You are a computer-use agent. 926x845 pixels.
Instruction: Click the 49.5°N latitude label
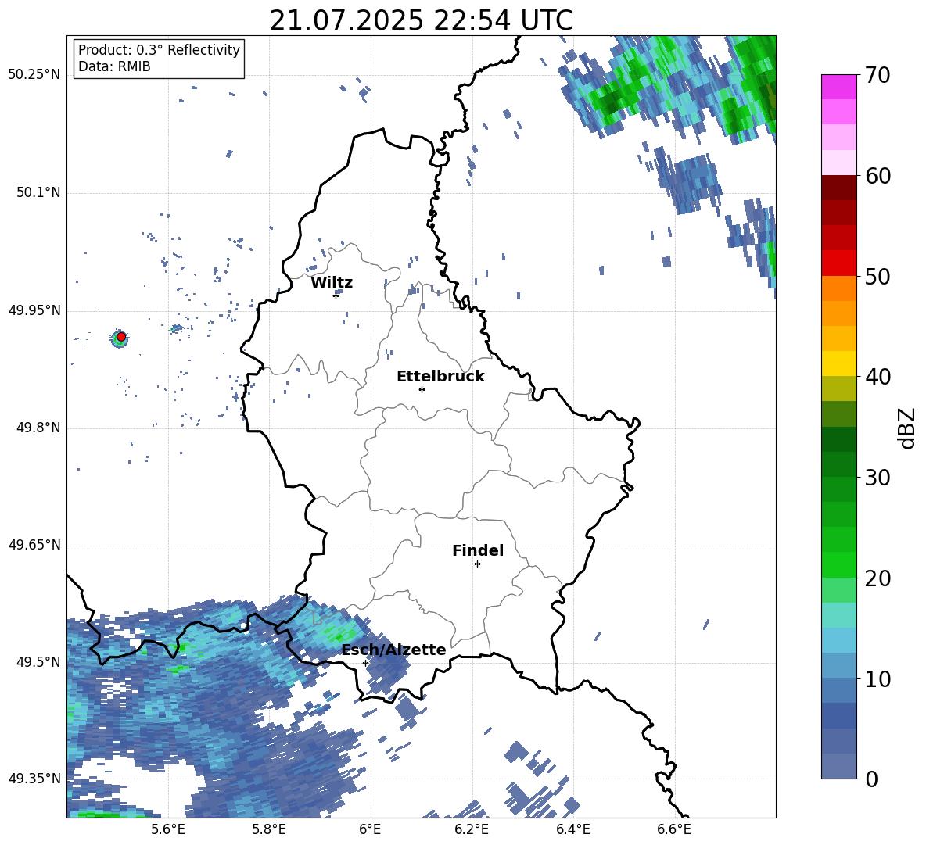click(x=38, y=661)
